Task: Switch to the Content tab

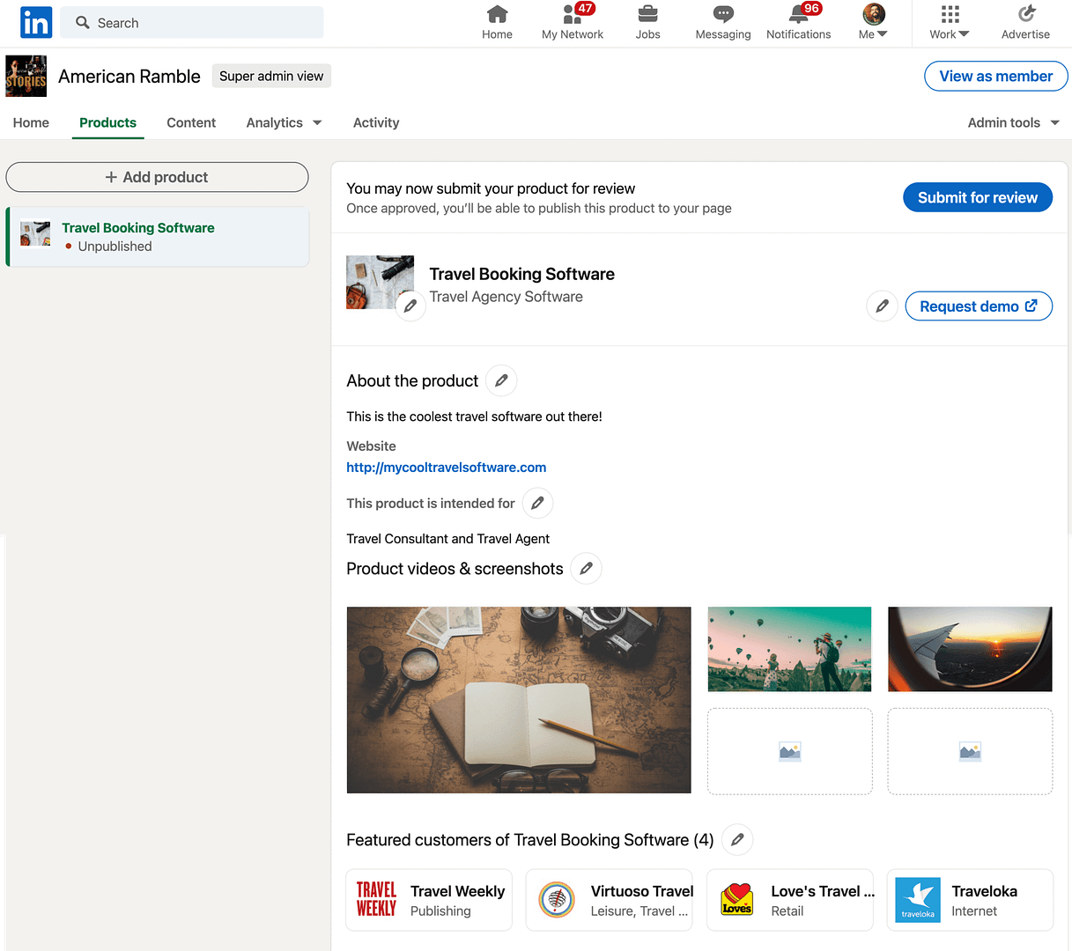Action: (190, 122)
